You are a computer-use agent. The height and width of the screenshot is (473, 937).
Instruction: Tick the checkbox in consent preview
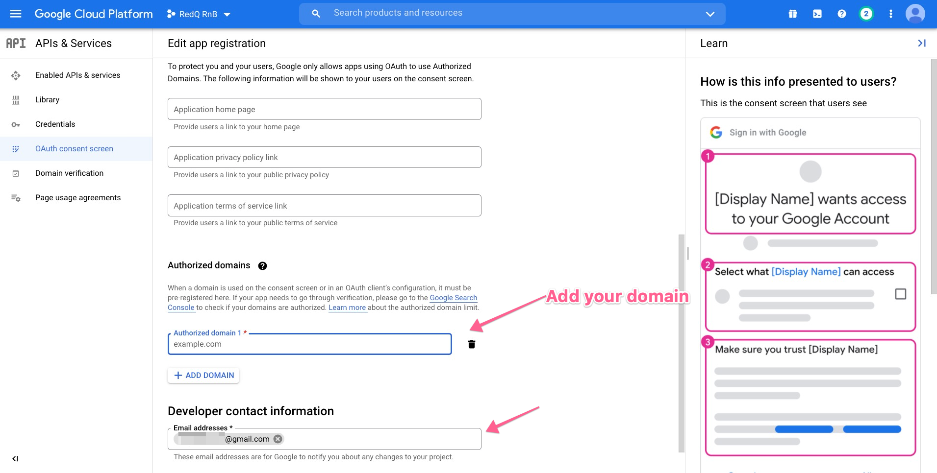point(900,294)
